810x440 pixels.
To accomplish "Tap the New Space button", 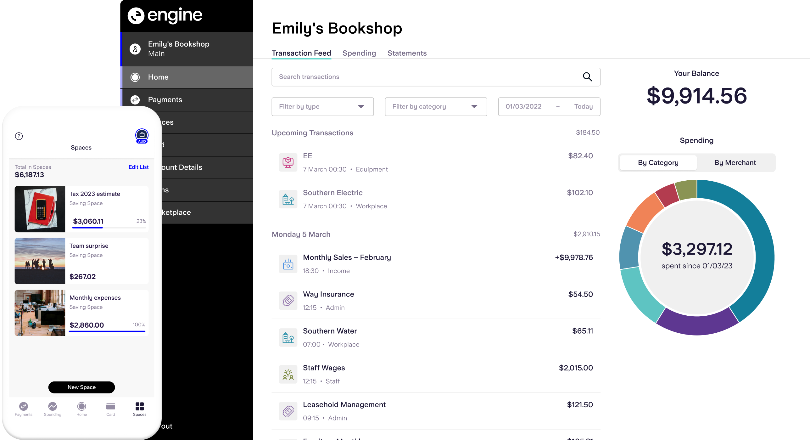I will point(81,387).
